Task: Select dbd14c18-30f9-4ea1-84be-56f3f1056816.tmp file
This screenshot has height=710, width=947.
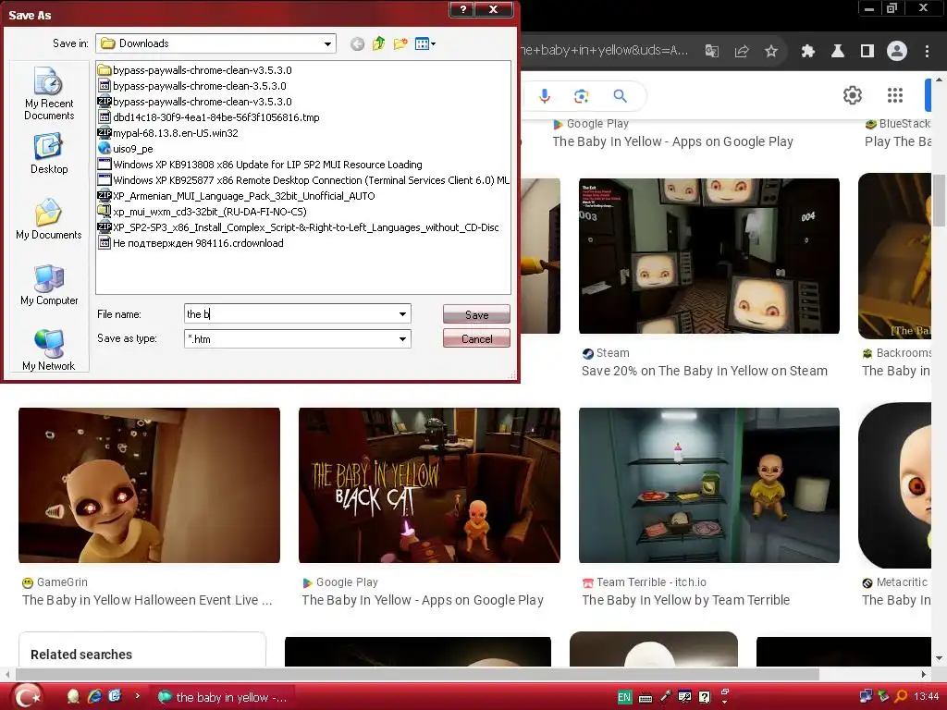Action: click(208, 117)
